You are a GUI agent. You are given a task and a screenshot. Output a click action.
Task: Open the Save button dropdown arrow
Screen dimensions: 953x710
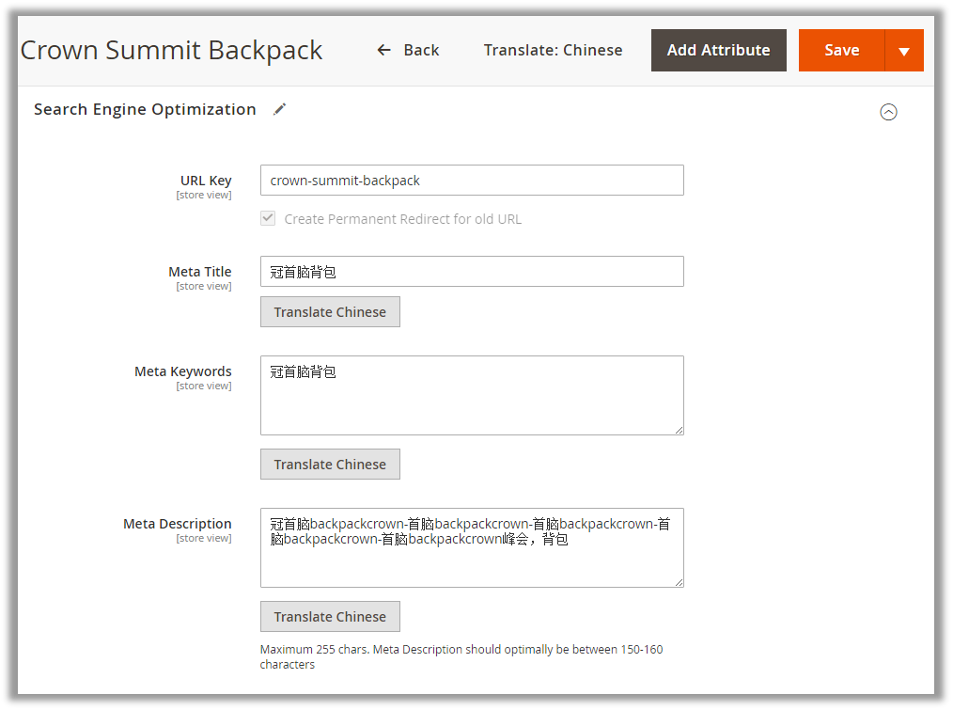tap(904, 51)
